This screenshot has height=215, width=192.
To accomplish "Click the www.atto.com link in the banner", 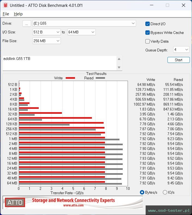I will tap(73, 205).
